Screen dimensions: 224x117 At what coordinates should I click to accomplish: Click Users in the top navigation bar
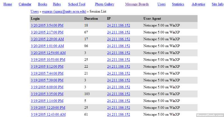point(161,4)
